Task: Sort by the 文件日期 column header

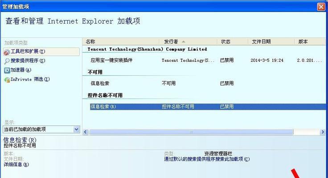Action: click(271, 41)
